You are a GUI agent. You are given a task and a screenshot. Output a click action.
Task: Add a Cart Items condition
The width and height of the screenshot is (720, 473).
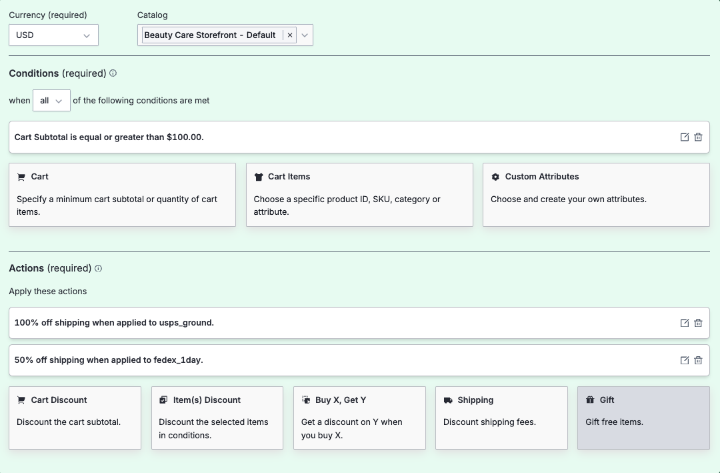click(x=359, y=194)
